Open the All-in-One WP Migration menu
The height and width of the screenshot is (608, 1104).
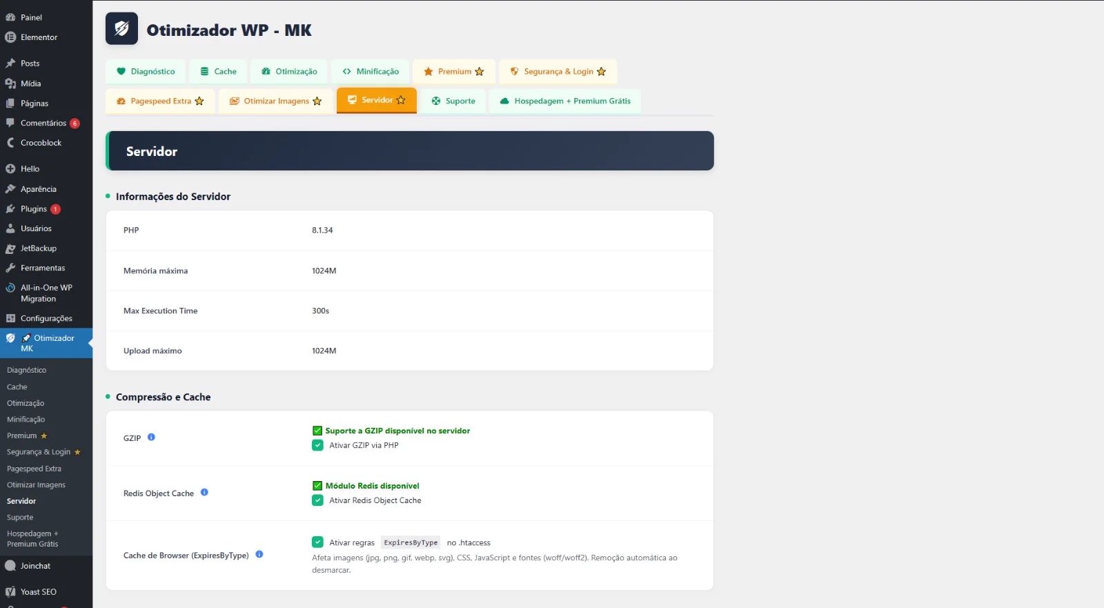(46, 293)
